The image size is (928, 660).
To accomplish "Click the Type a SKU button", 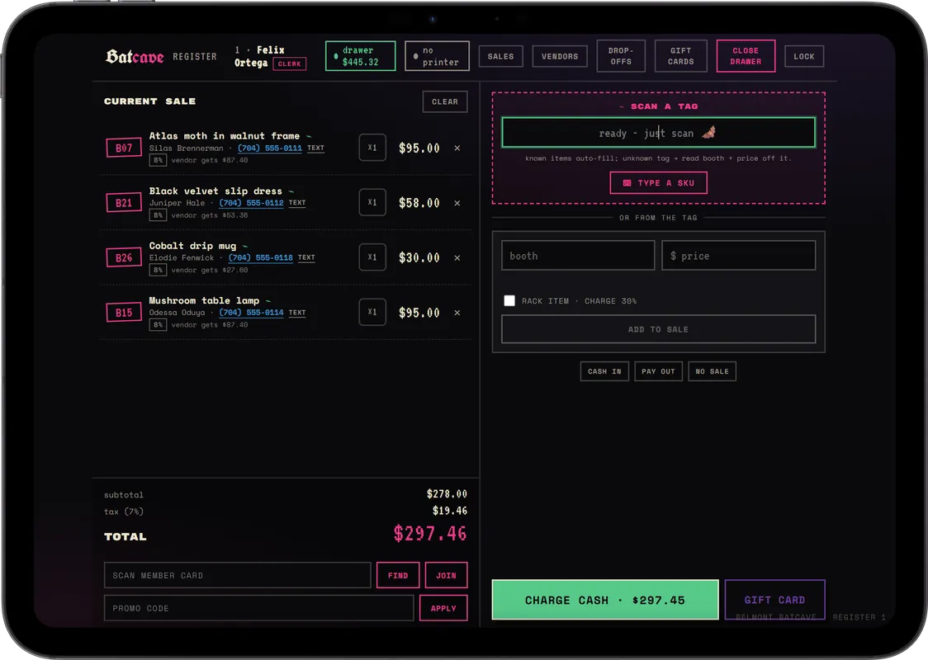I will 658,183.
